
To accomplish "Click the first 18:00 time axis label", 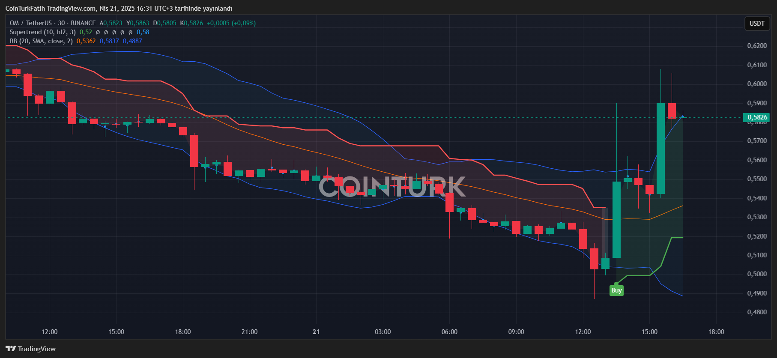I will tap(183, 332).
